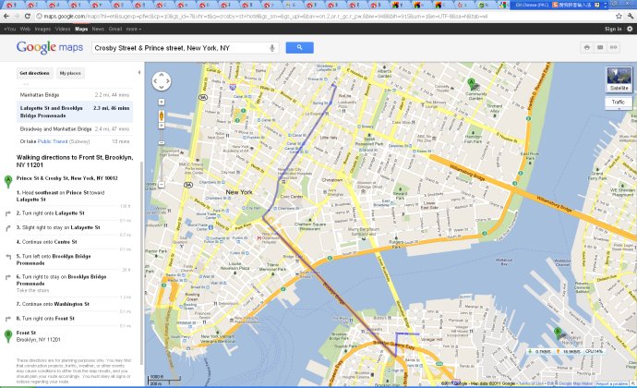Switch to Satellite view

tap(619, 79)
